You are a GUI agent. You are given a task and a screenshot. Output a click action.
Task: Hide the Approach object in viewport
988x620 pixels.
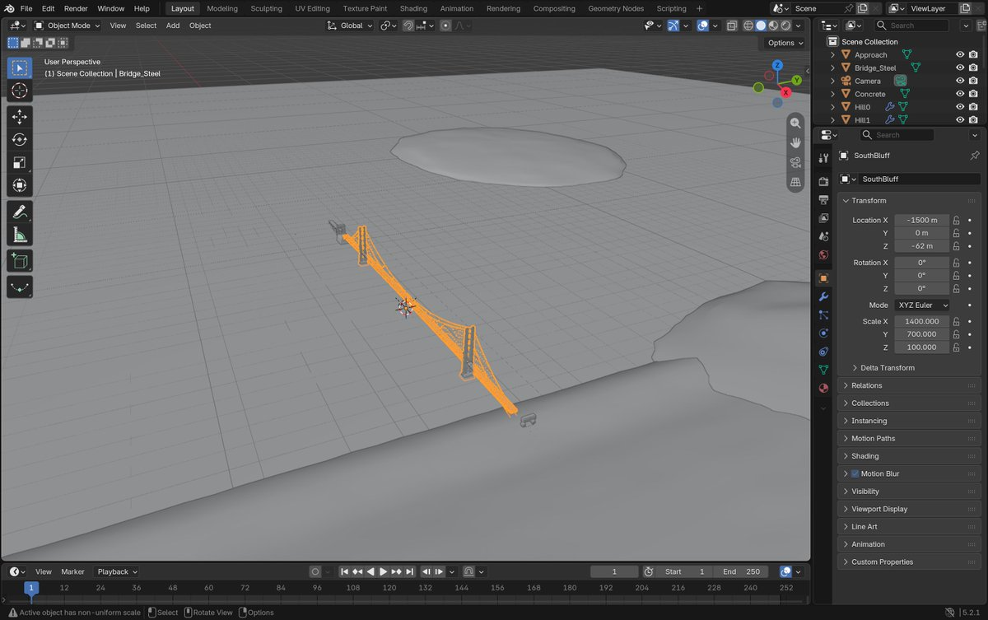pos(960,55)
